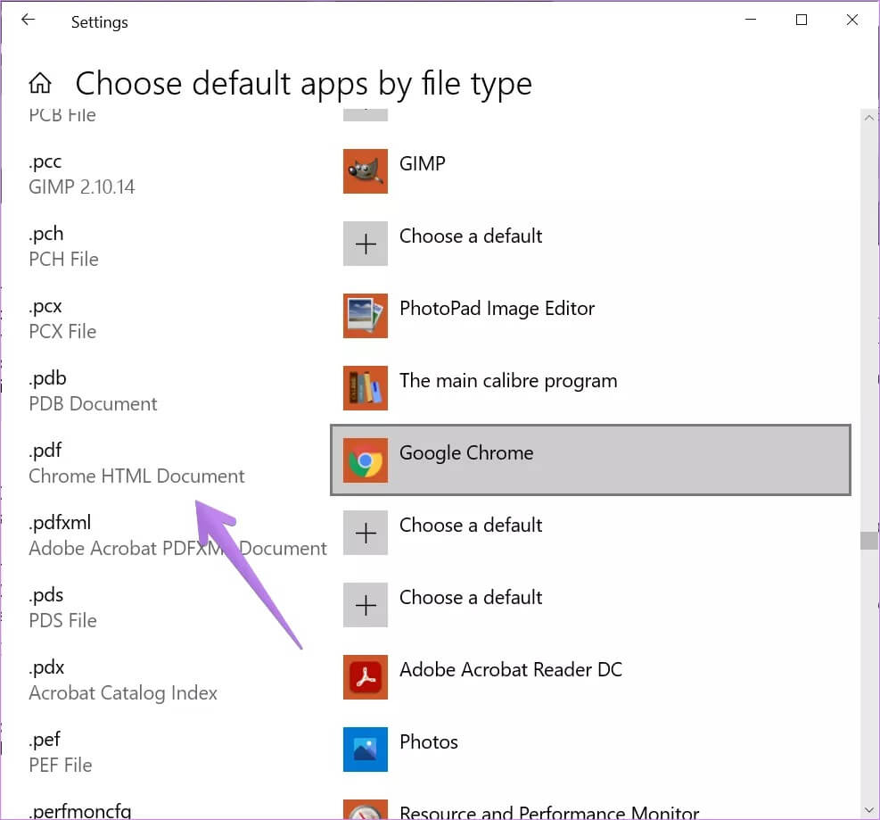Viewport: 880px width, 820px height.
Task: Click the plus icon for .pdfxml
Action: pyautogui.click(x=366, y=533)
